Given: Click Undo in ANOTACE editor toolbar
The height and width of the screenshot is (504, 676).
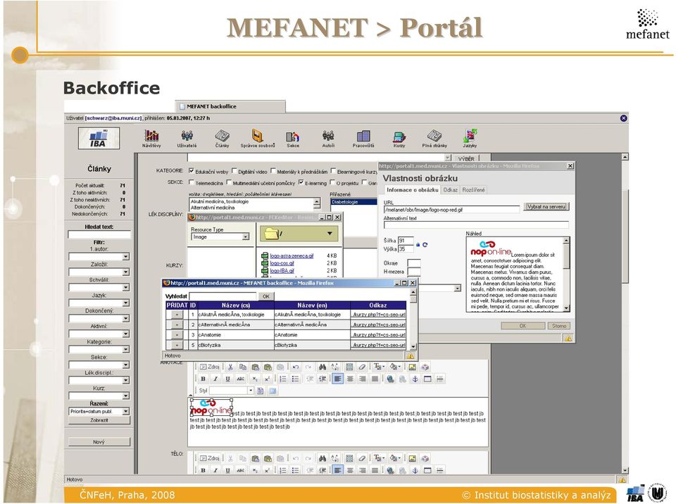Looking at the screenshot, I should [x=296, y=367].
